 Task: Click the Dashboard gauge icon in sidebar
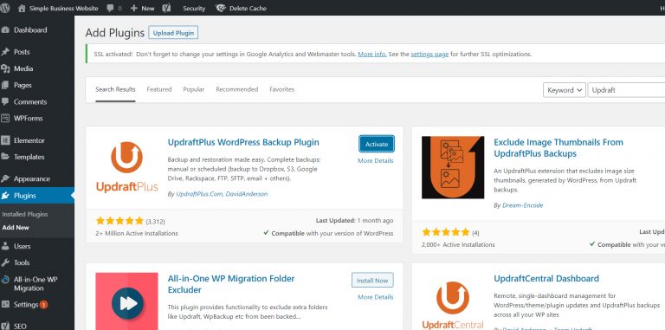coord(5,30)
